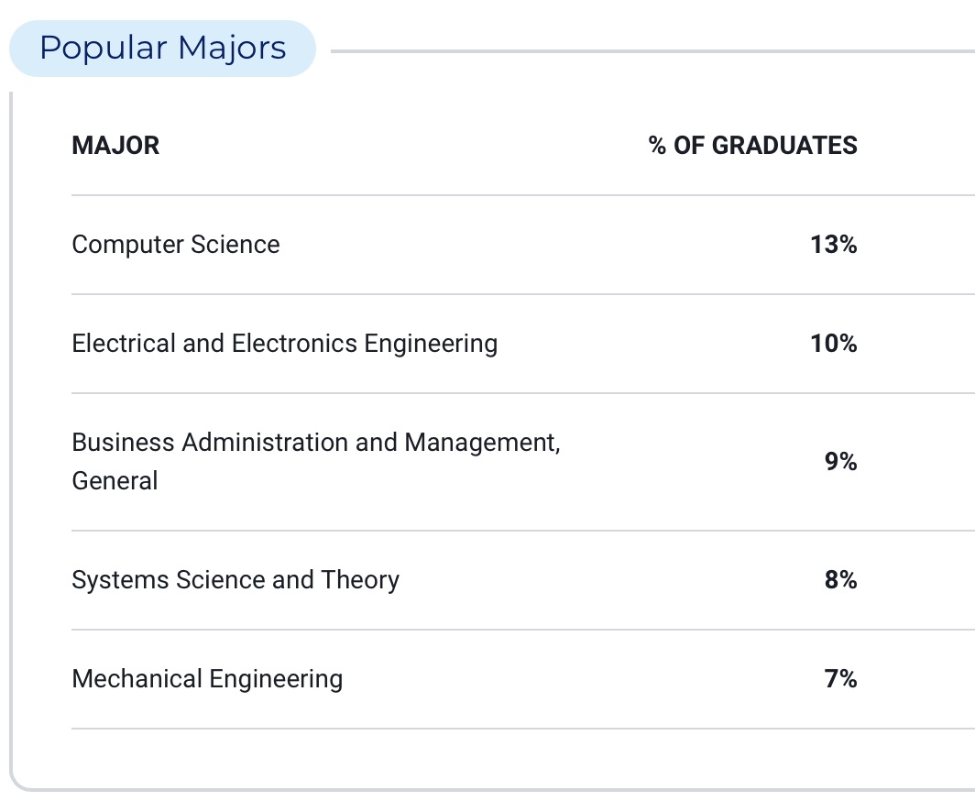The image size is (975, 801).
Task: Open Electrical and Electronics Engineering major
Action: point(285,344)
